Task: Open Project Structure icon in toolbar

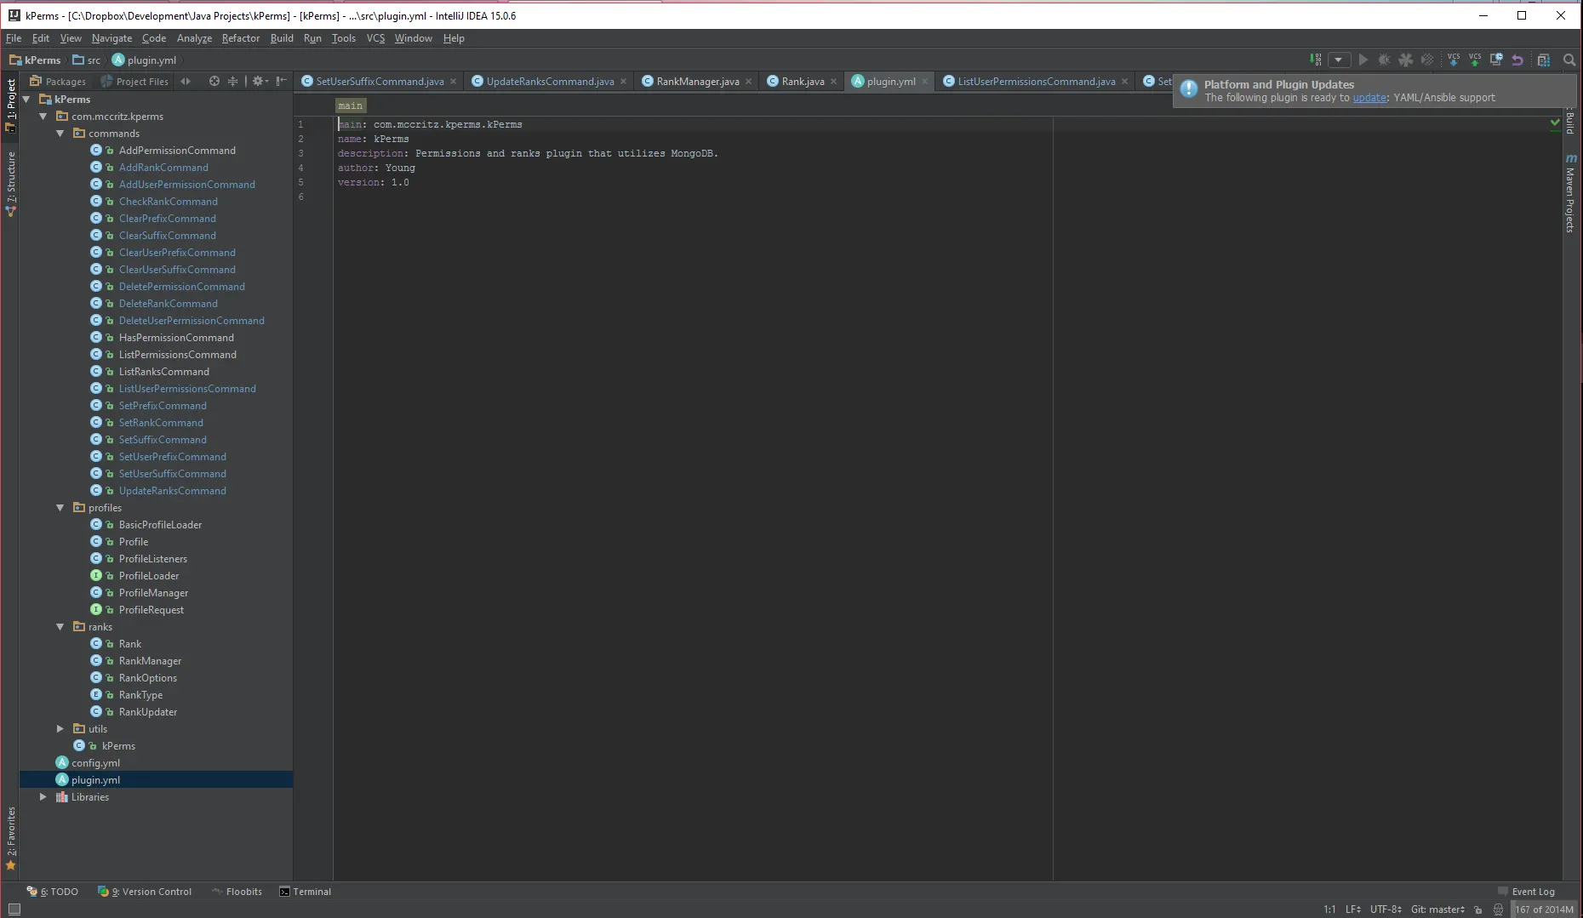Action: tap(1544, 60)
